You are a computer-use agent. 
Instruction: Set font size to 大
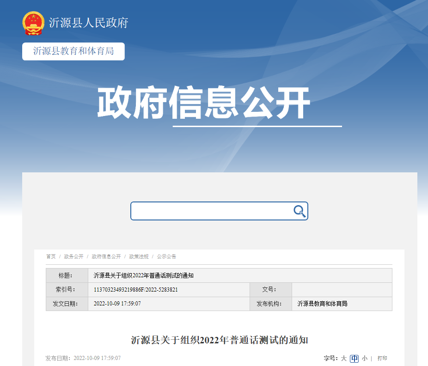click(344, 358)
